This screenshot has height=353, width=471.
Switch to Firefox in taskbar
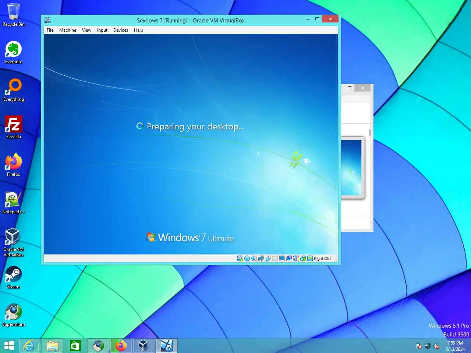[121, 346]
